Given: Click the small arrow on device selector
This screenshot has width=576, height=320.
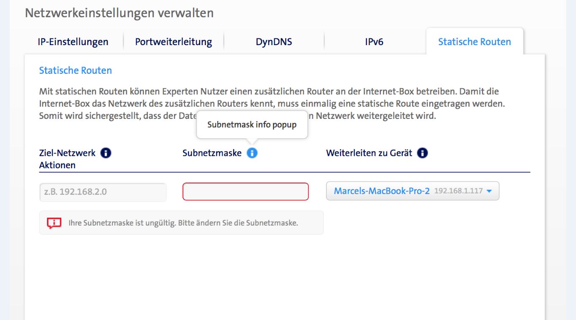Looking at the screenshot, I should [489, 191].
